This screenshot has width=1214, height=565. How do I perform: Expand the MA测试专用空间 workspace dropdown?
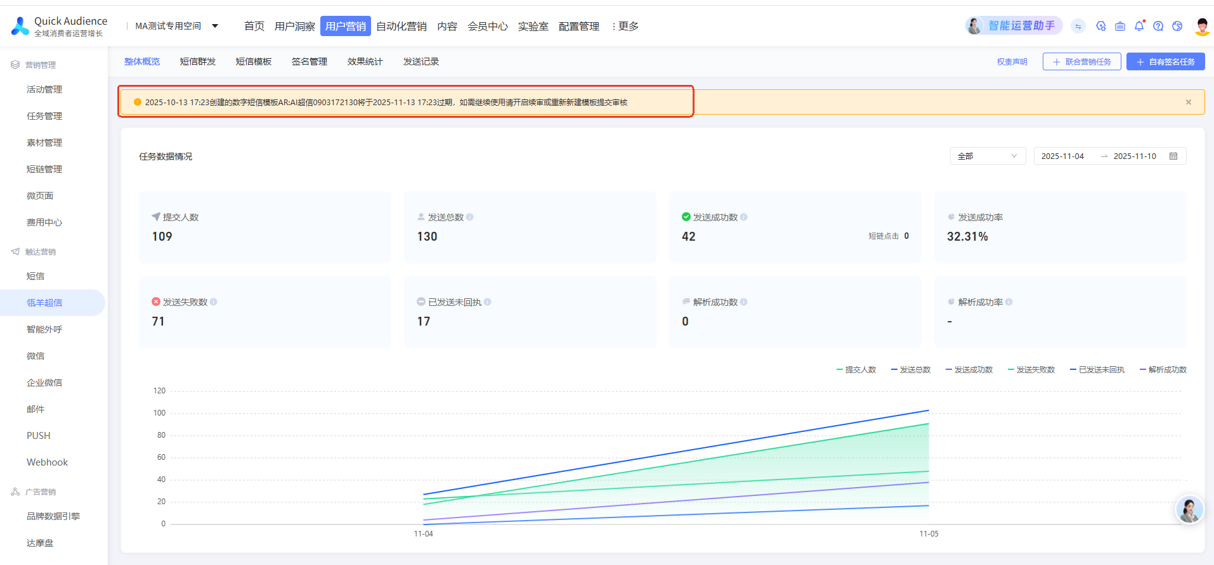pyautogui.click(x=177, y=26)
